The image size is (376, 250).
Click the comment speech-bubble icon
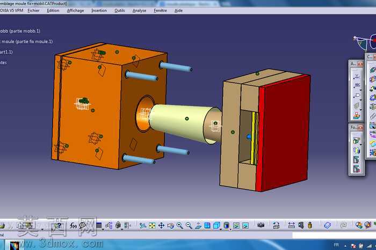point(83,225)
